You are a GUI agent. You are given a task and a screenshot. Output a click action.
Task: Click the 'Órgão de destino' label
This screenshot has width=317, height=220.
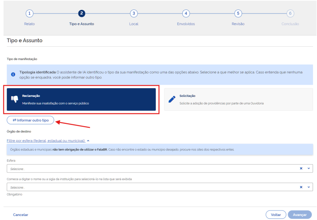pyautogui.click(x=19, y=131)
